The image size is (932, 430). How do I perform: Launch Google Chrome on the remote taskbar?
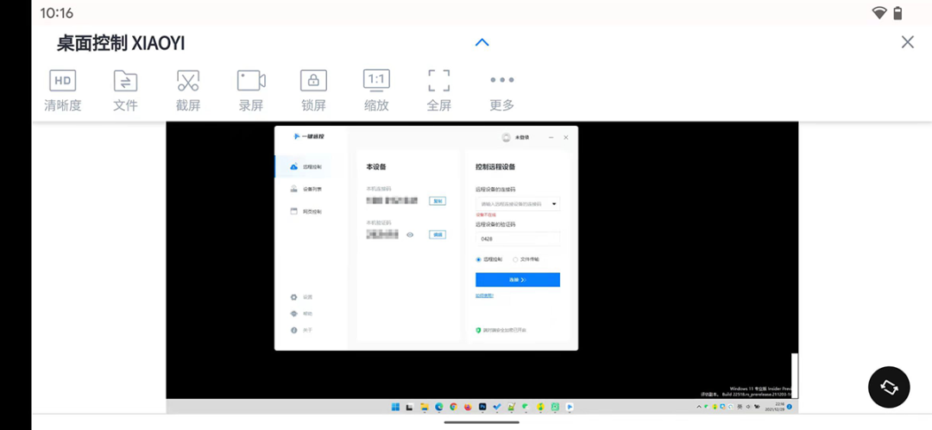pos(454,407)
